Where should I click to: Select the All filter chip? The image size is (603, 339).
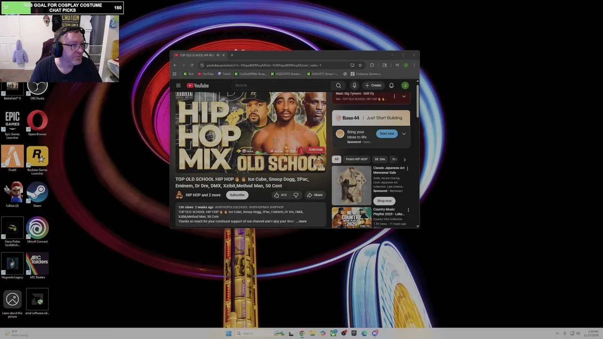tap(336, 159)
